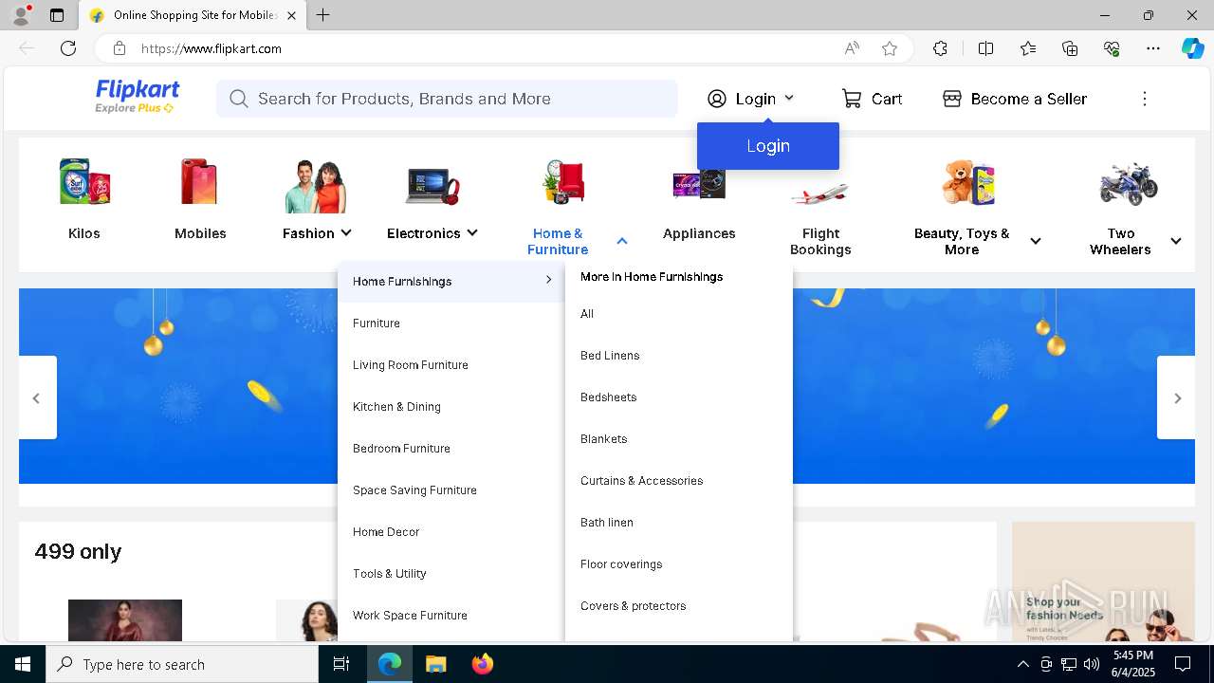Select Living Room Furniture menu item
Screen dimensions: 1214x683
coord(411,365)
